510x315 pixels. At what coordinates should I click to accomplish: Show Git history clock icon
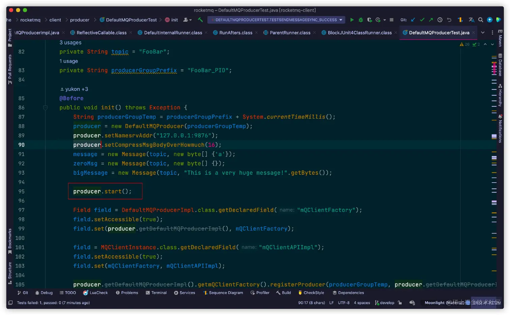click(440, 20)
